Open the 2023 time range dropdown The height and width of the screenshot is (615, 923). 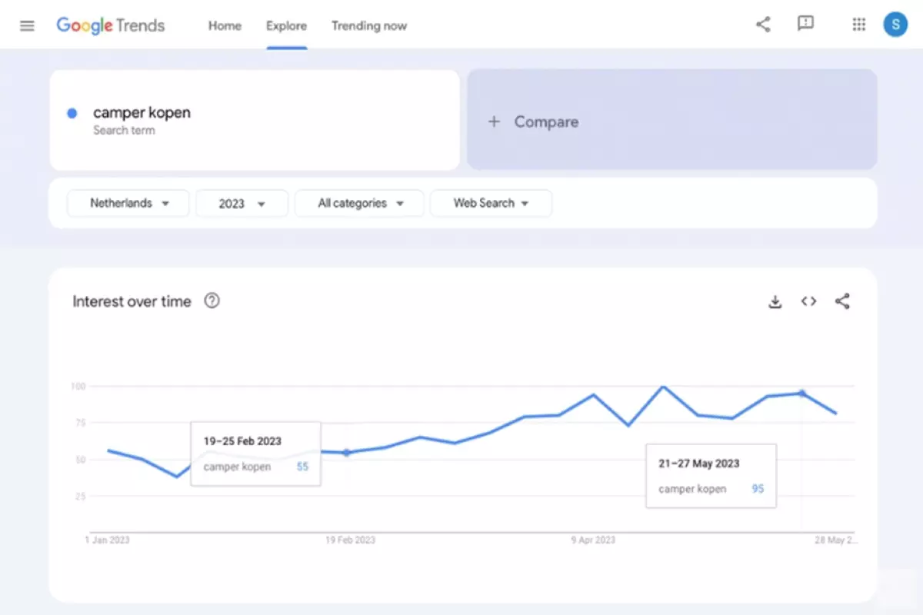pos(242,204)
